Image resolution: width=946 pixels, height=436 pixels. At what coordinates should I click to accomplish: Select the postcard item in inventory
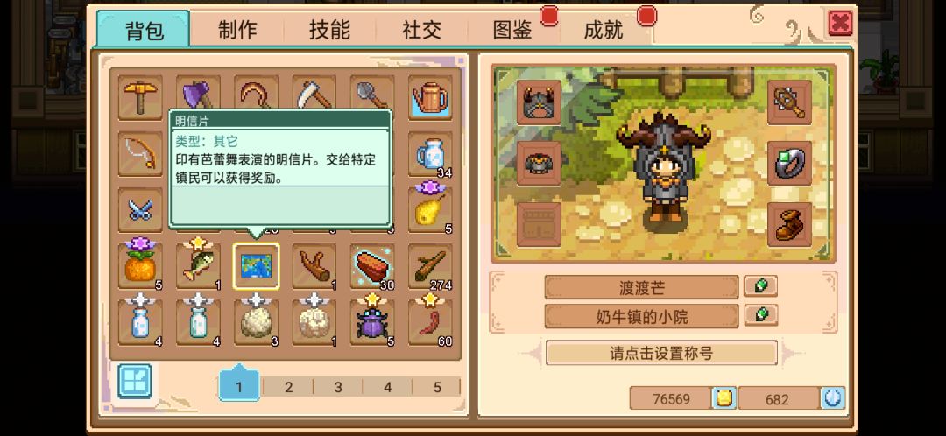click(257, 266)
